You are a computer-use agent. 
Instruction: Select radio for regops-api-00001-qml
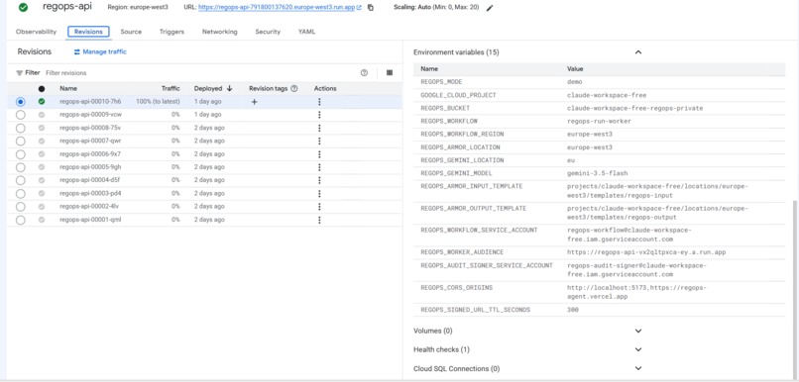[x=21, y=221]
